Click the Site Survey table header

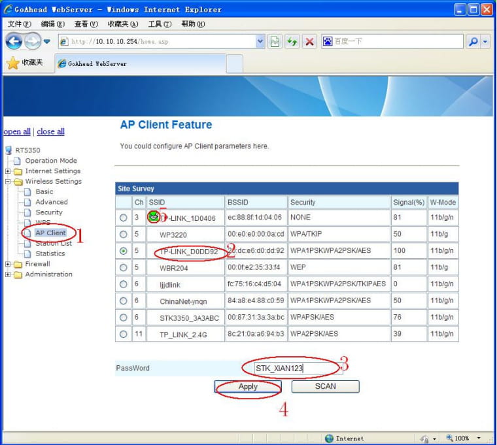pyautogui.click(x=287, y=188)
